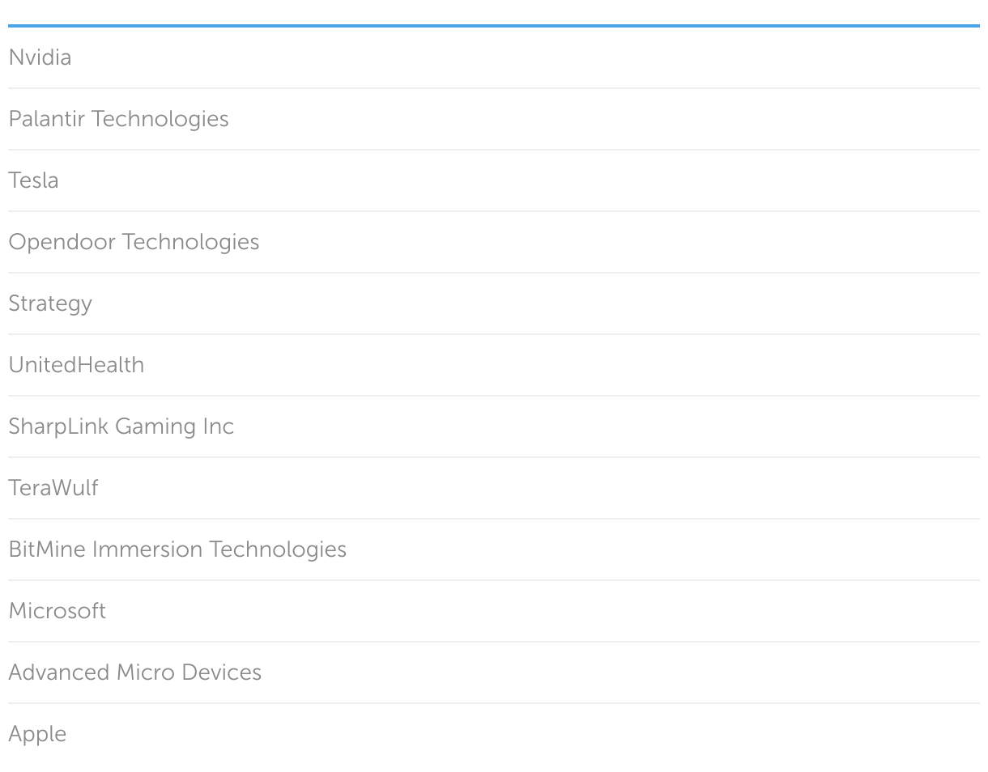Click the TeraWulf link

pos(53,488)
